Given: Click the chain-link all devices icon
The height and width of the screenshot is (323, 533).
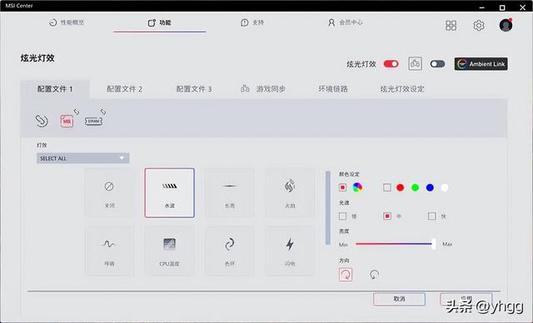Looking at the screenshot, I should coord(42,121).
